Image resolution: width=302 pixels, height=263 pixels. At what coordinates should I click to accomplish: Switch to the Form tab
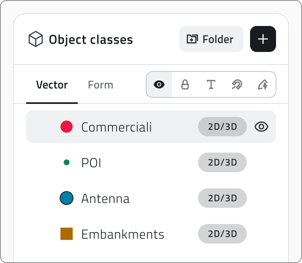tap(101, 85)
